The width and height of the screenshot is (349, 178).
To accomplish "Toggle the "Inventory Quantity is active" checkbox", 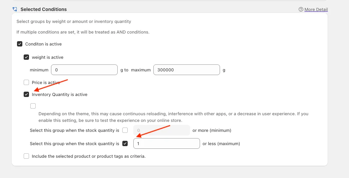I will click(x=26, y=94).
